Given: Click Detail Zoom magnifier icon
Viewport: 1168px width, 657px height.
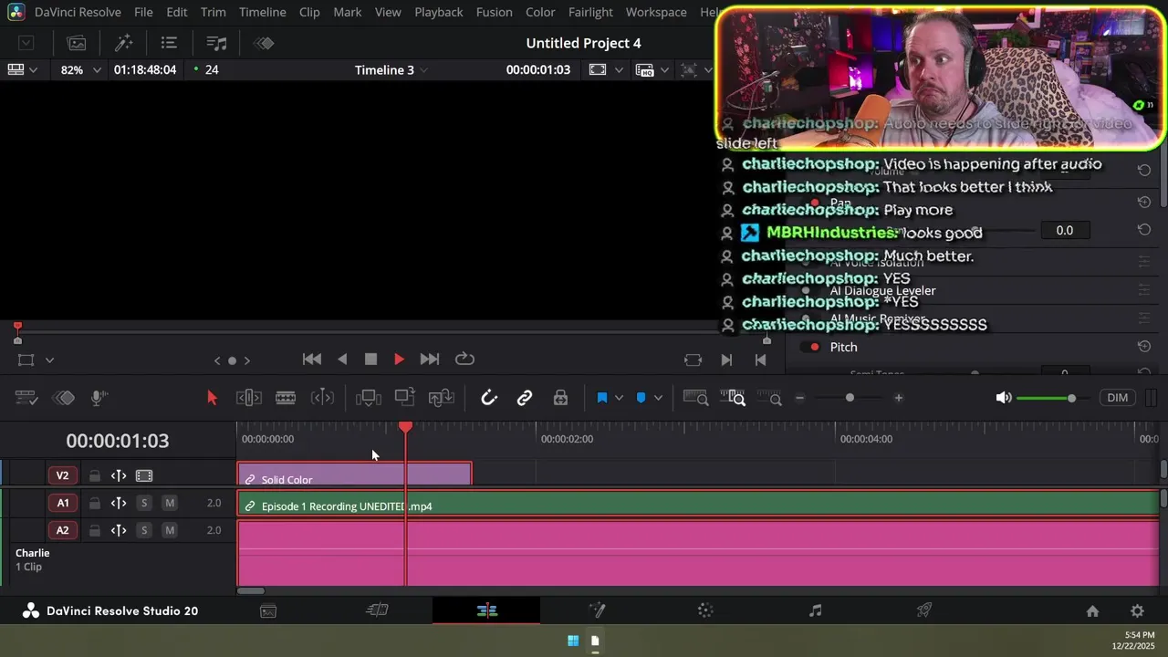Looking at the screenshot, I should (x=735, y=398).
